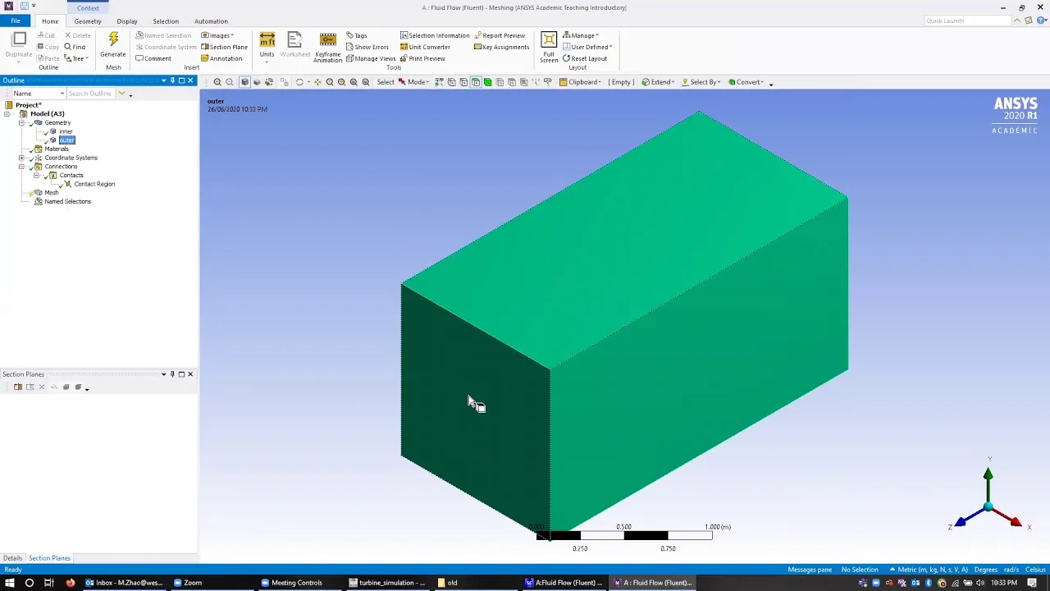Insert a Section Plane
The image size is (1050, 591).
[x=224, y=47]
